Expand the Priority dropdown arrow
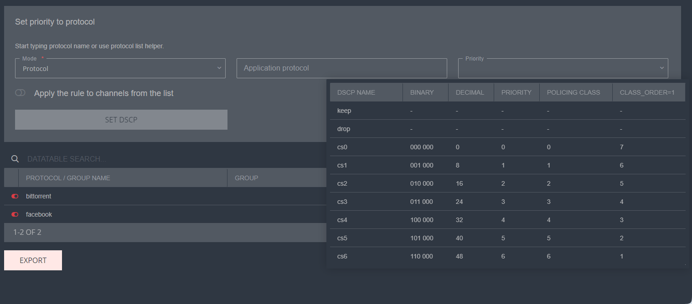This screenshot has height=304, width=692. [661, 68]
